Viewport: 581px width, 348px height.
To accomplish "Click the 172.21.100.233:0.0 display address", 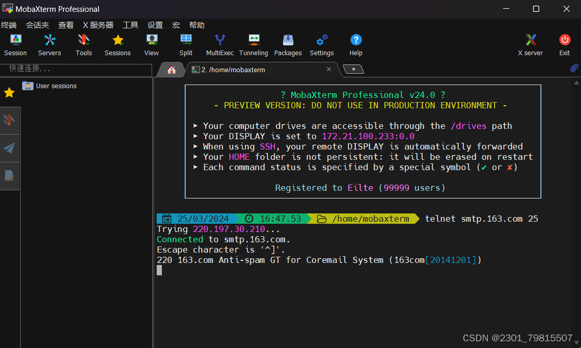I will (368, 137).
